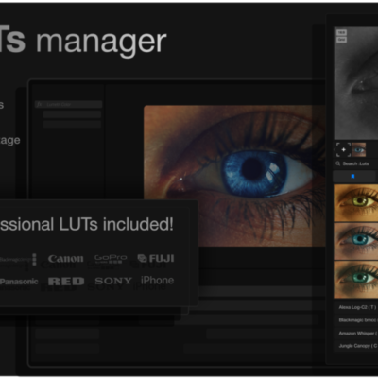Click the Search Luts field
This screenshot has width=378, height=378.
point(356,163)
